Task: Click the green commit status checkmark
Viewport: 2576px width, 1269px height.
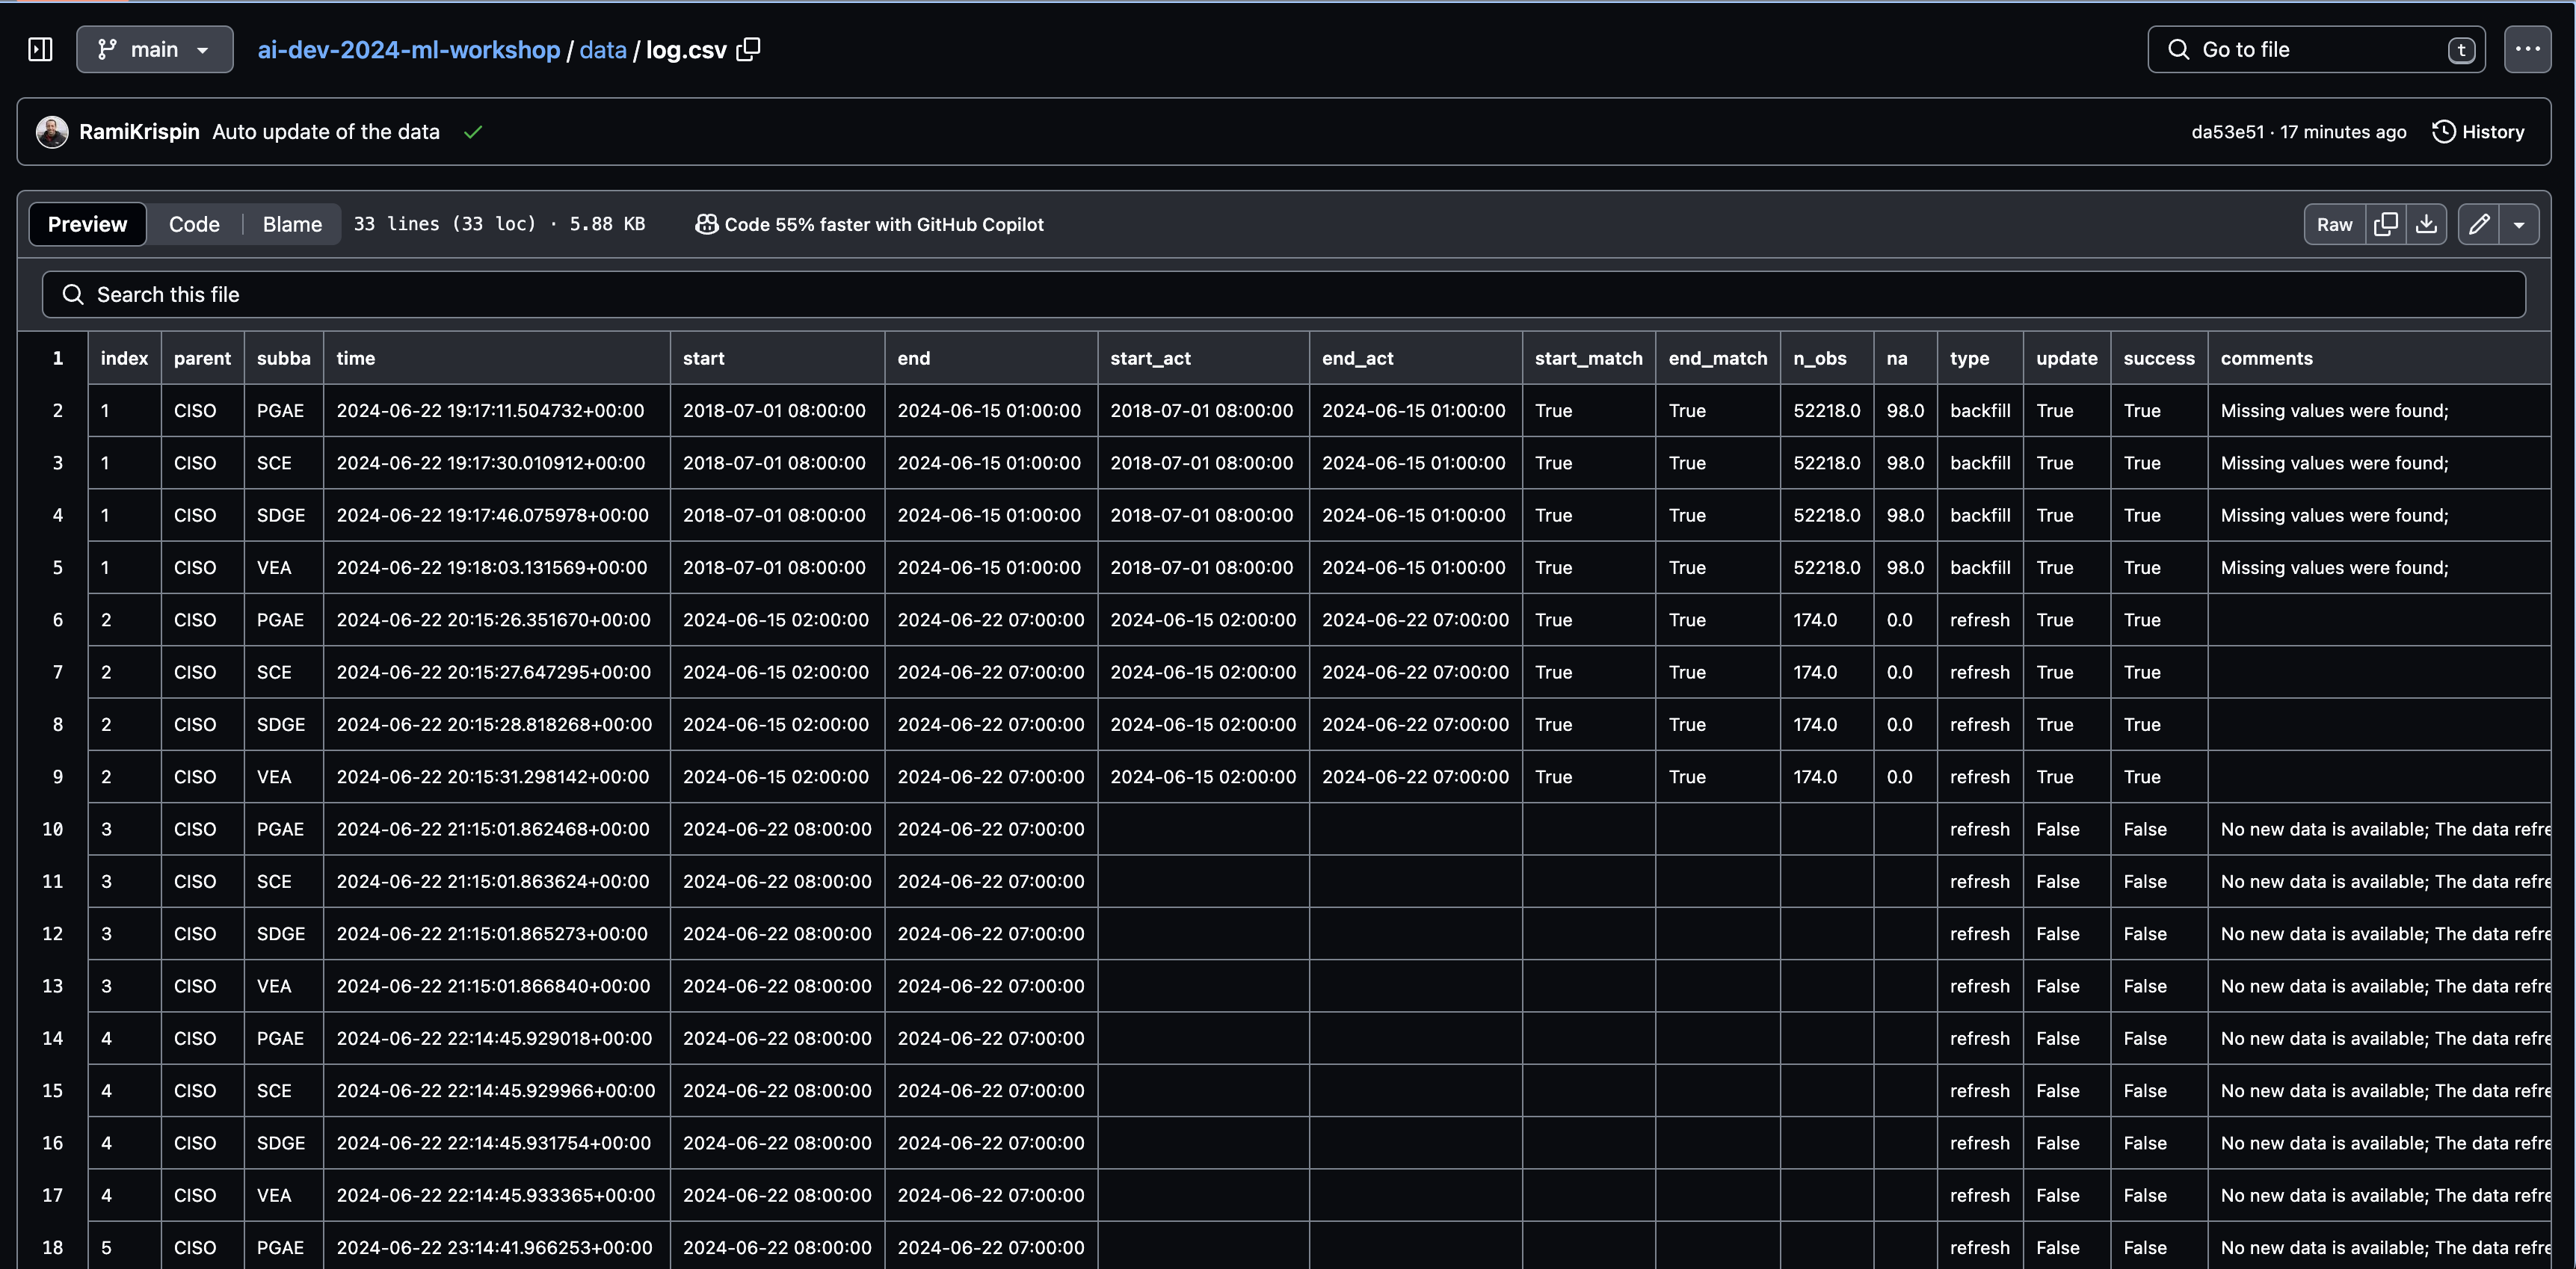Action: (473, 132)
